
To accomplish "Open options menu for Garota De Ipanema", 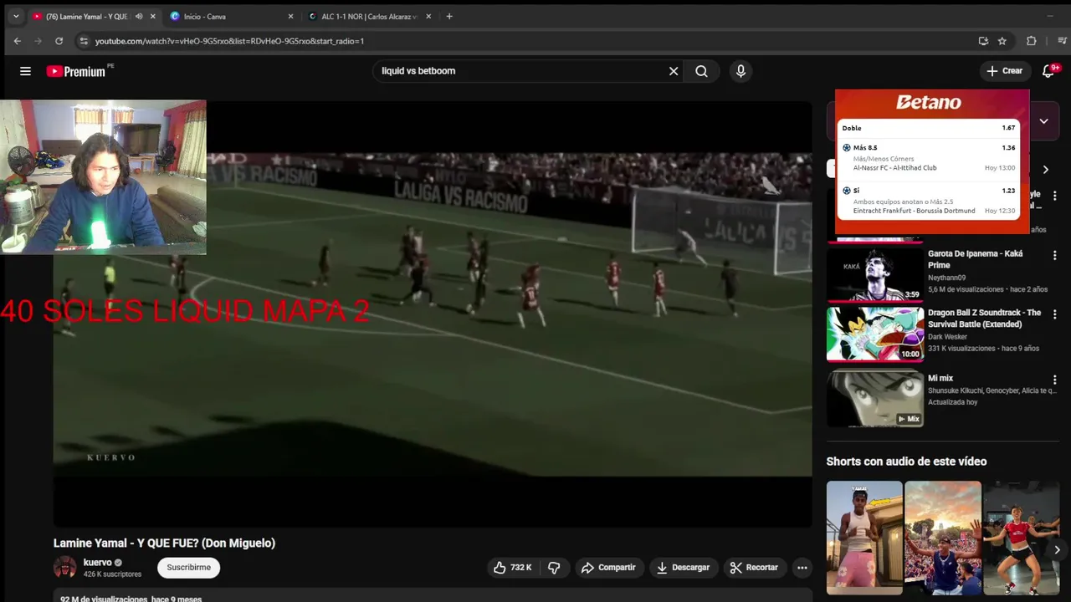I will coord(1054,255).
